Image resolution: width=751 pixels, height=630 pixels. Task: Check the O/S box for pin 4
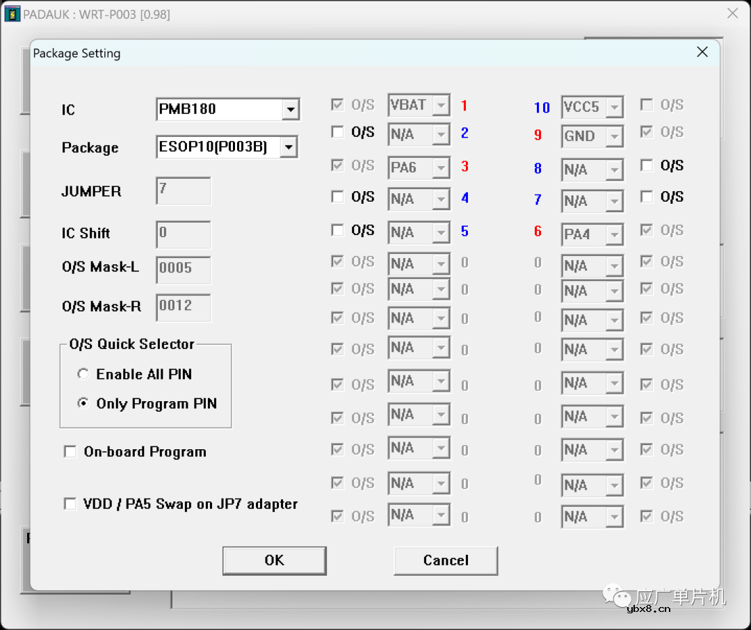pyautogui.click(x=338, y=197)
